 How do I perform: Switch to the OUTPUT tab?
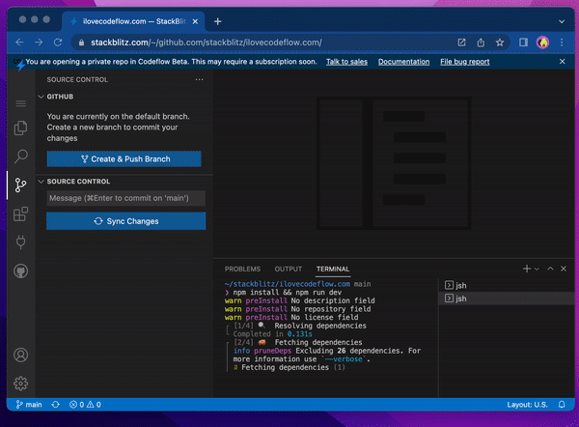289,269
